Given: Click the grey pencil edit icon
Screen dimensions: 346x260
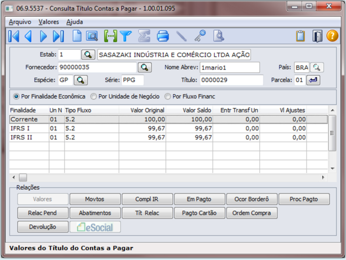Looking at the screenshot, I should click(182, 36).
